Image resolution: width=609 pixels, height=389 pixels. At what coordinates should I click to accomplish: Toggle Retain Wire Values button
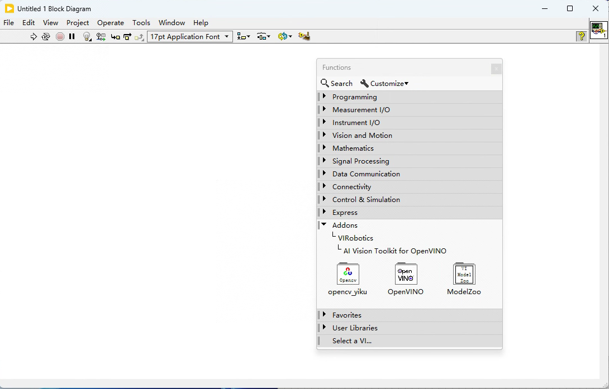tap(101, 37)
